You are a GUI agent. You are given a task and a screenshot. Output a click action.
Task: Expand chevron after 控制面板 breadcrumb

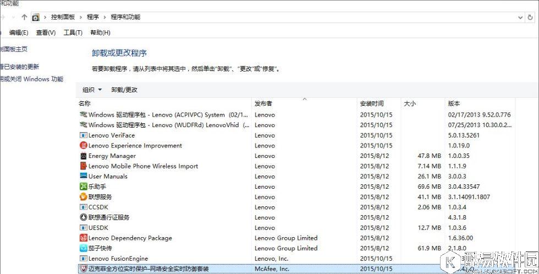click(81, 17)
